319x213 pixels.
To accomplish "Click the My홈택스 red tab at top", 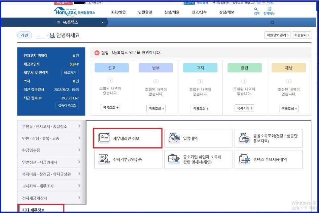I will [63, 3].
